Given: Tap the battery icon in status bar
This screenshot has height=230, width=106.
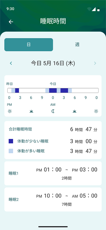Looking at the screenshot, I should pos(98,9).
